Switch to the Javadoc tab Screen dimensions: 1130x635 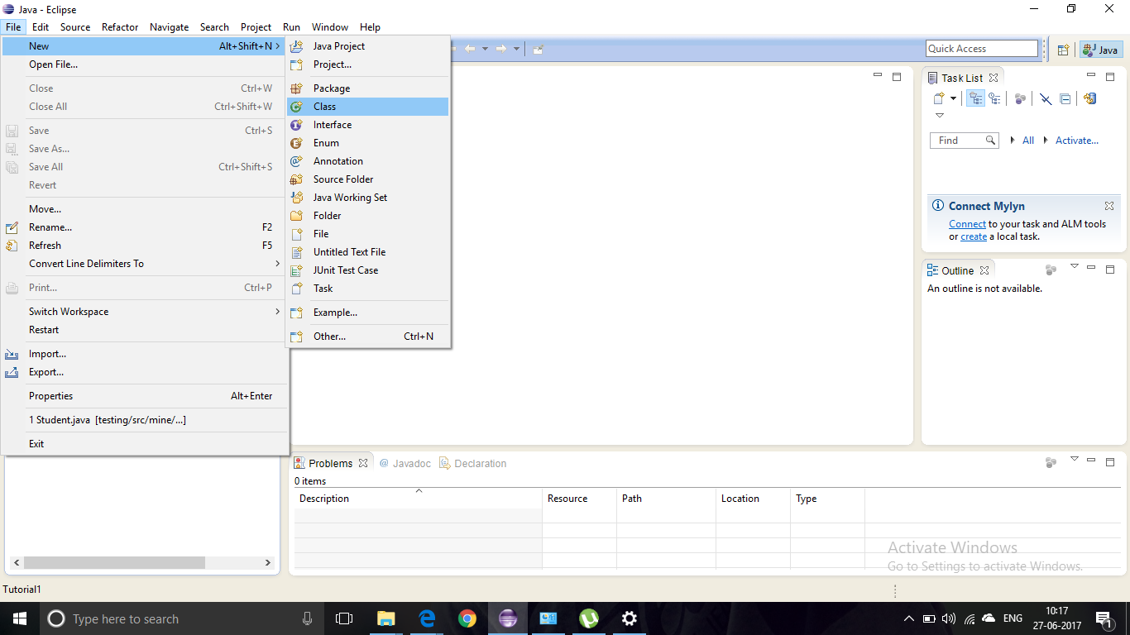[405, 464]
